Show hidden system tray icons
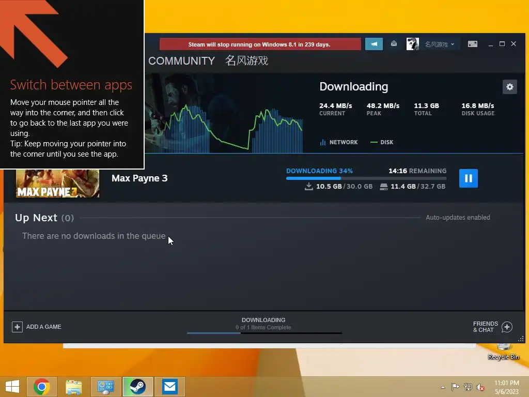The image size is (529, 397). (443, 387)
